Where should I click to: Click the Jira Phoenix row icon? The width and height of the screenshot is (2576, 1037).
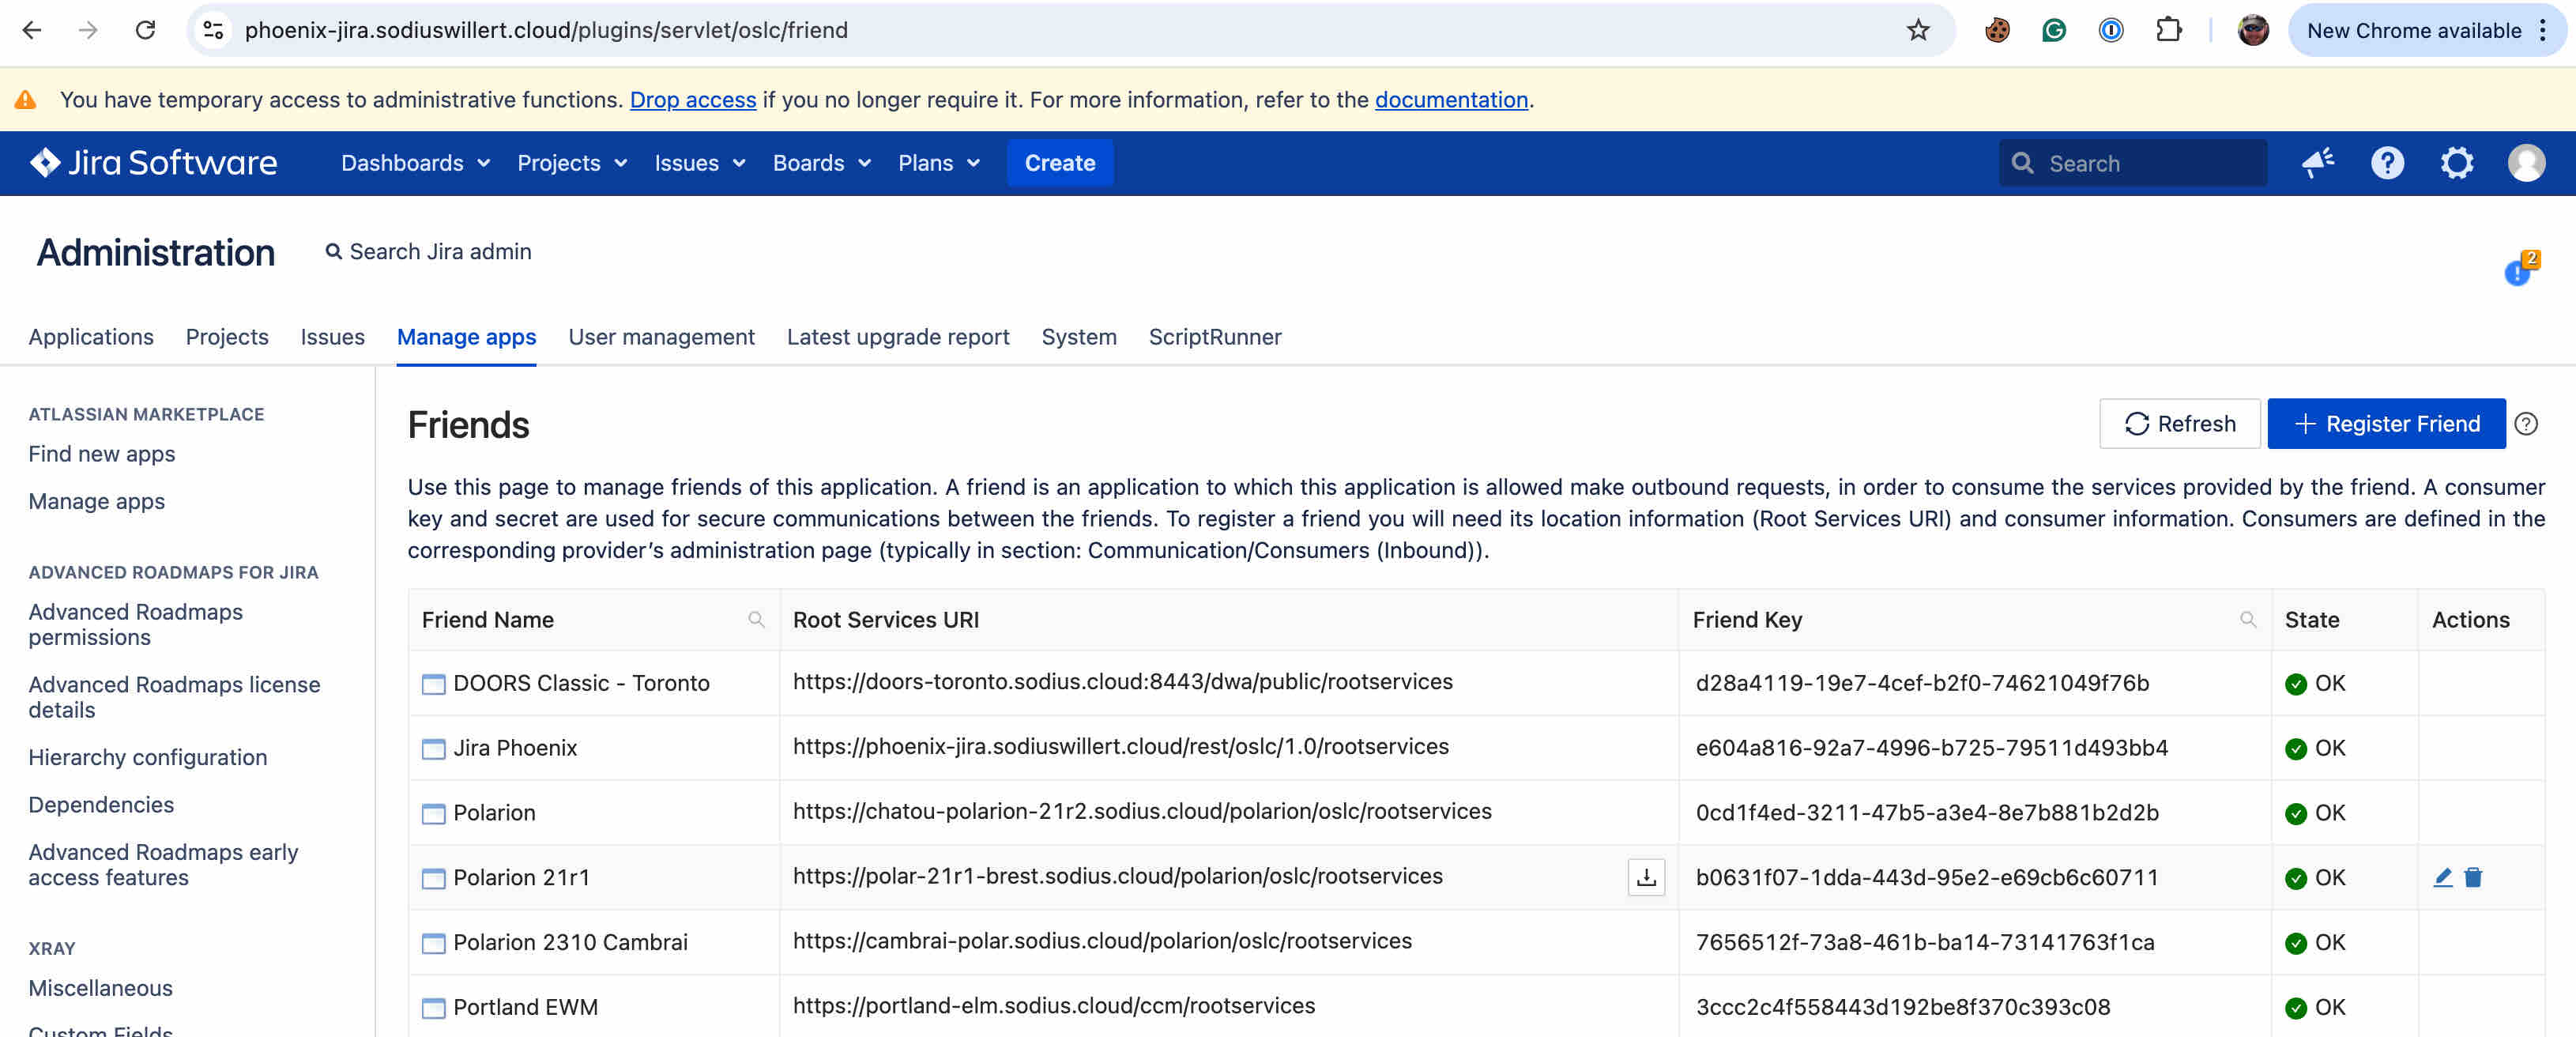click(433, 749)
